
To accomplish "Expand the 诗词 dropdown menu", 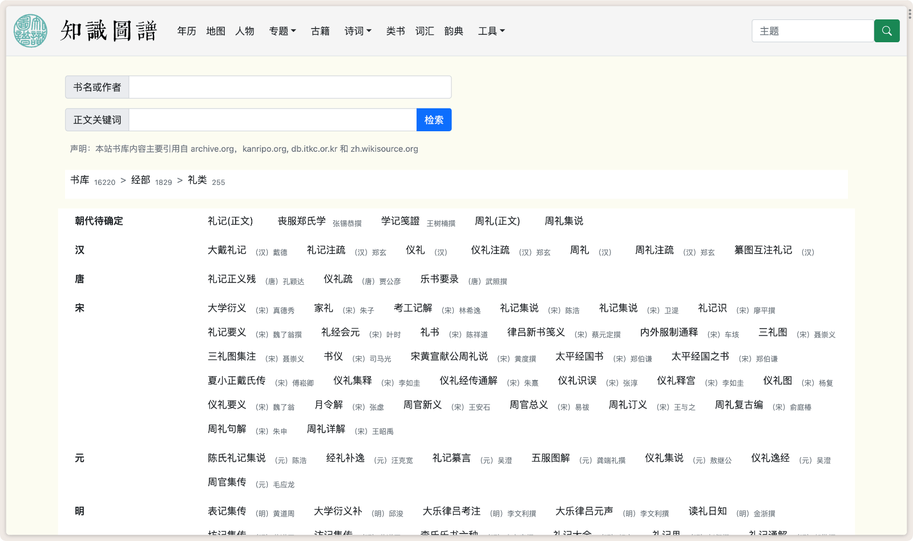I will point(357,31).
